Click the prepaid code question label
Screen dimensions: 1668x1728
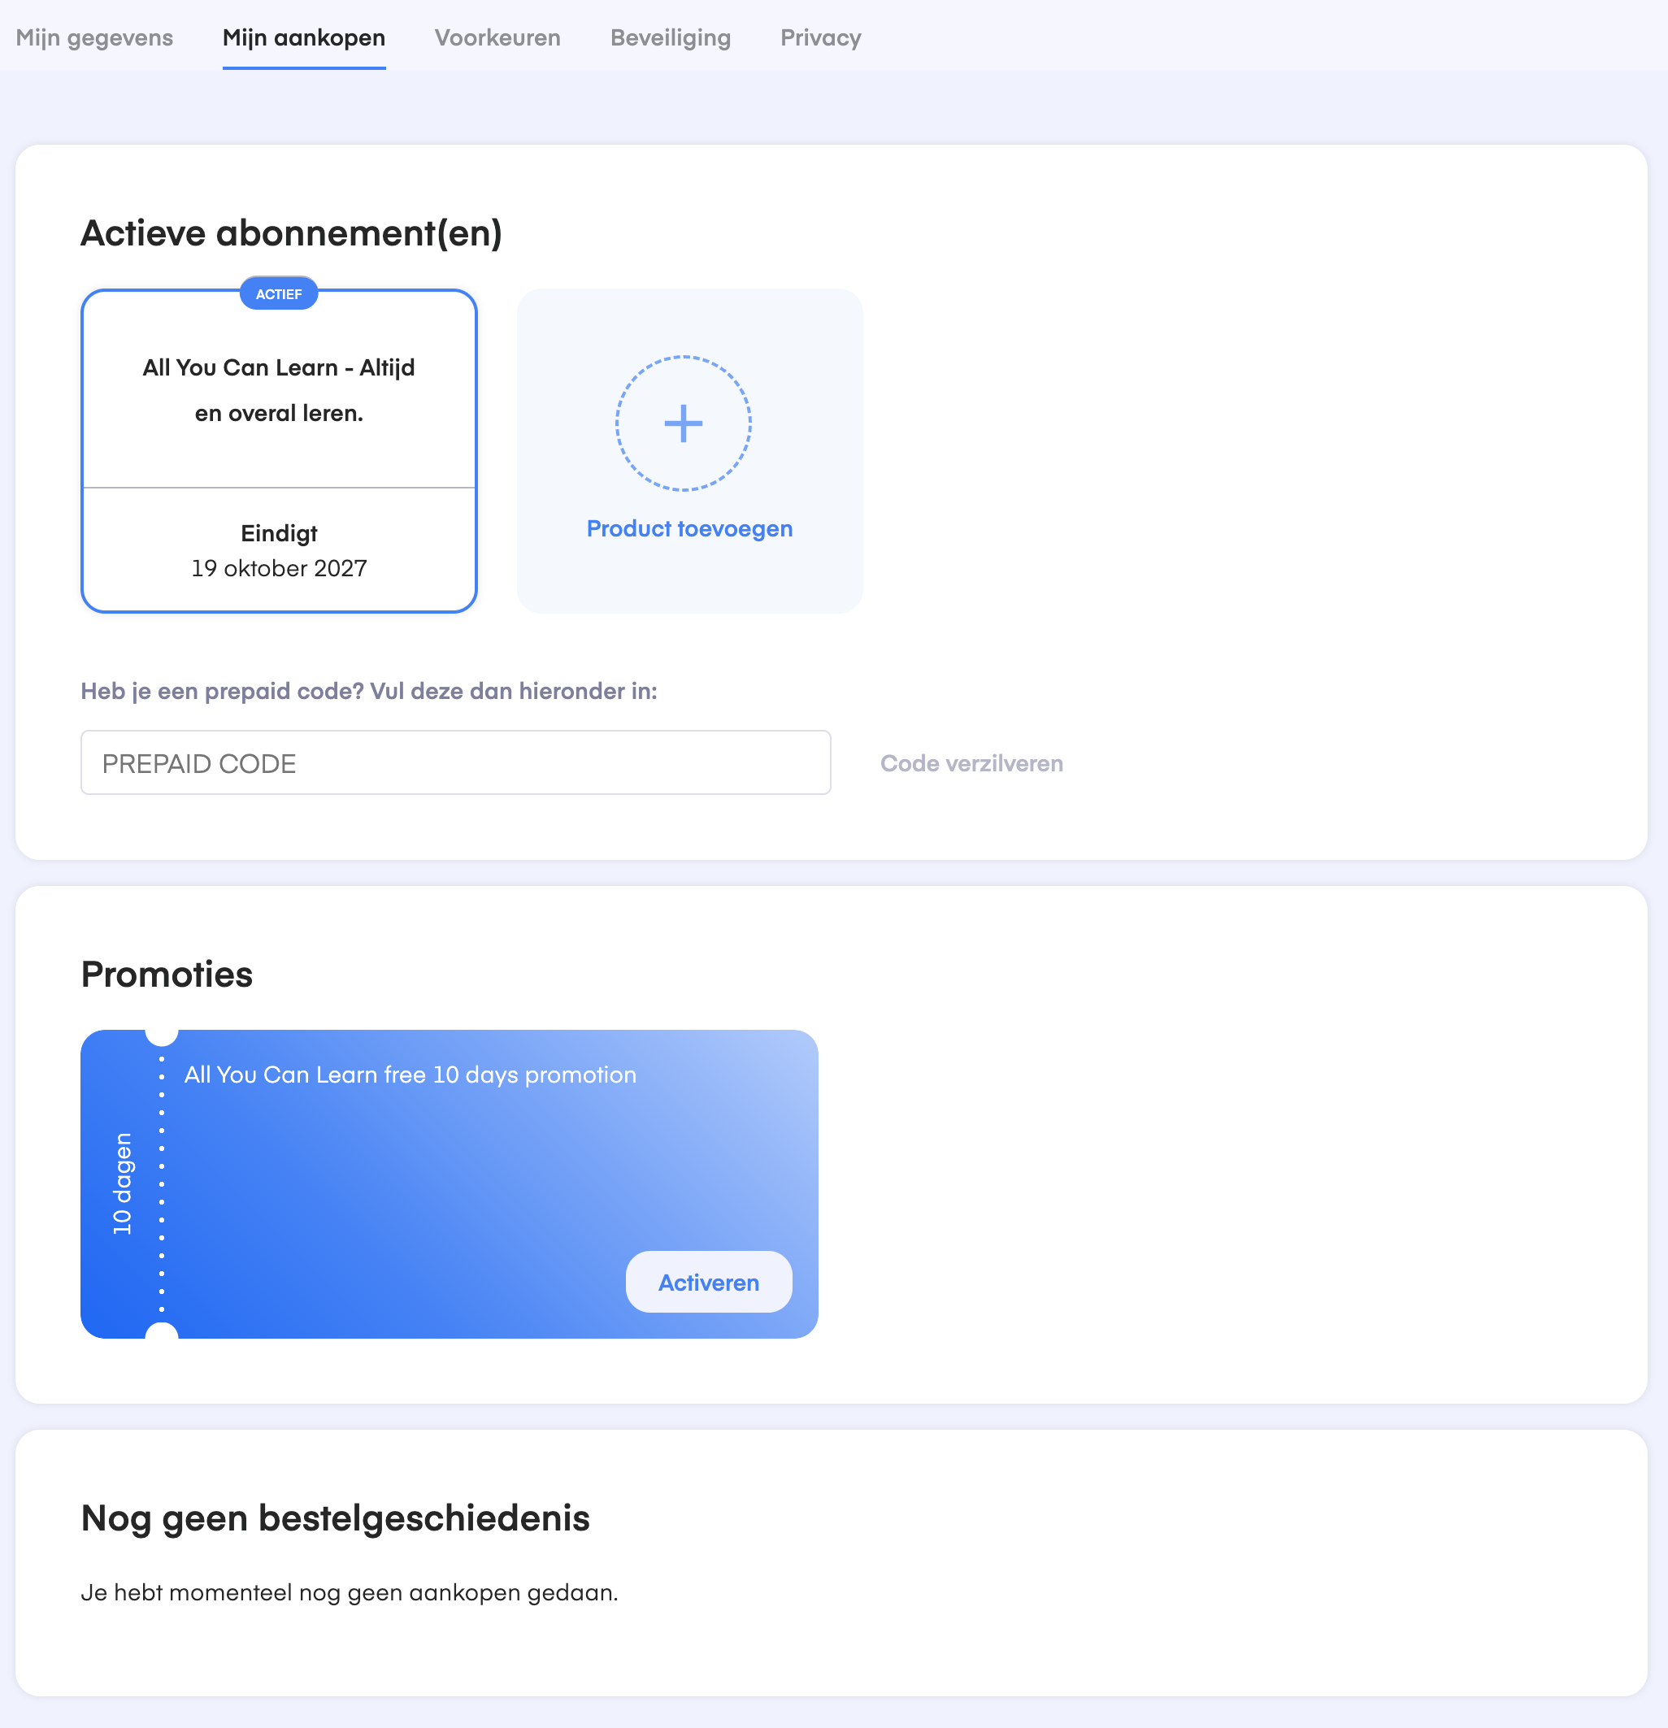click(369, 691)
